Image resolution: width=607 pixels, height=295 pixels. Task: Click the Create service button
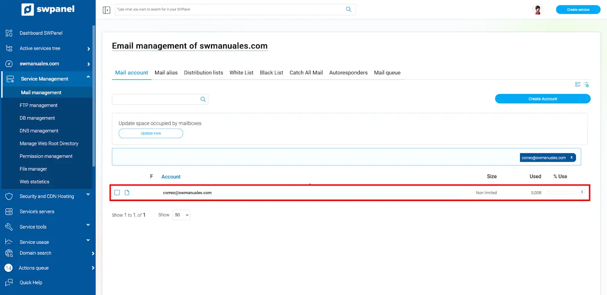tap(578, 9)
